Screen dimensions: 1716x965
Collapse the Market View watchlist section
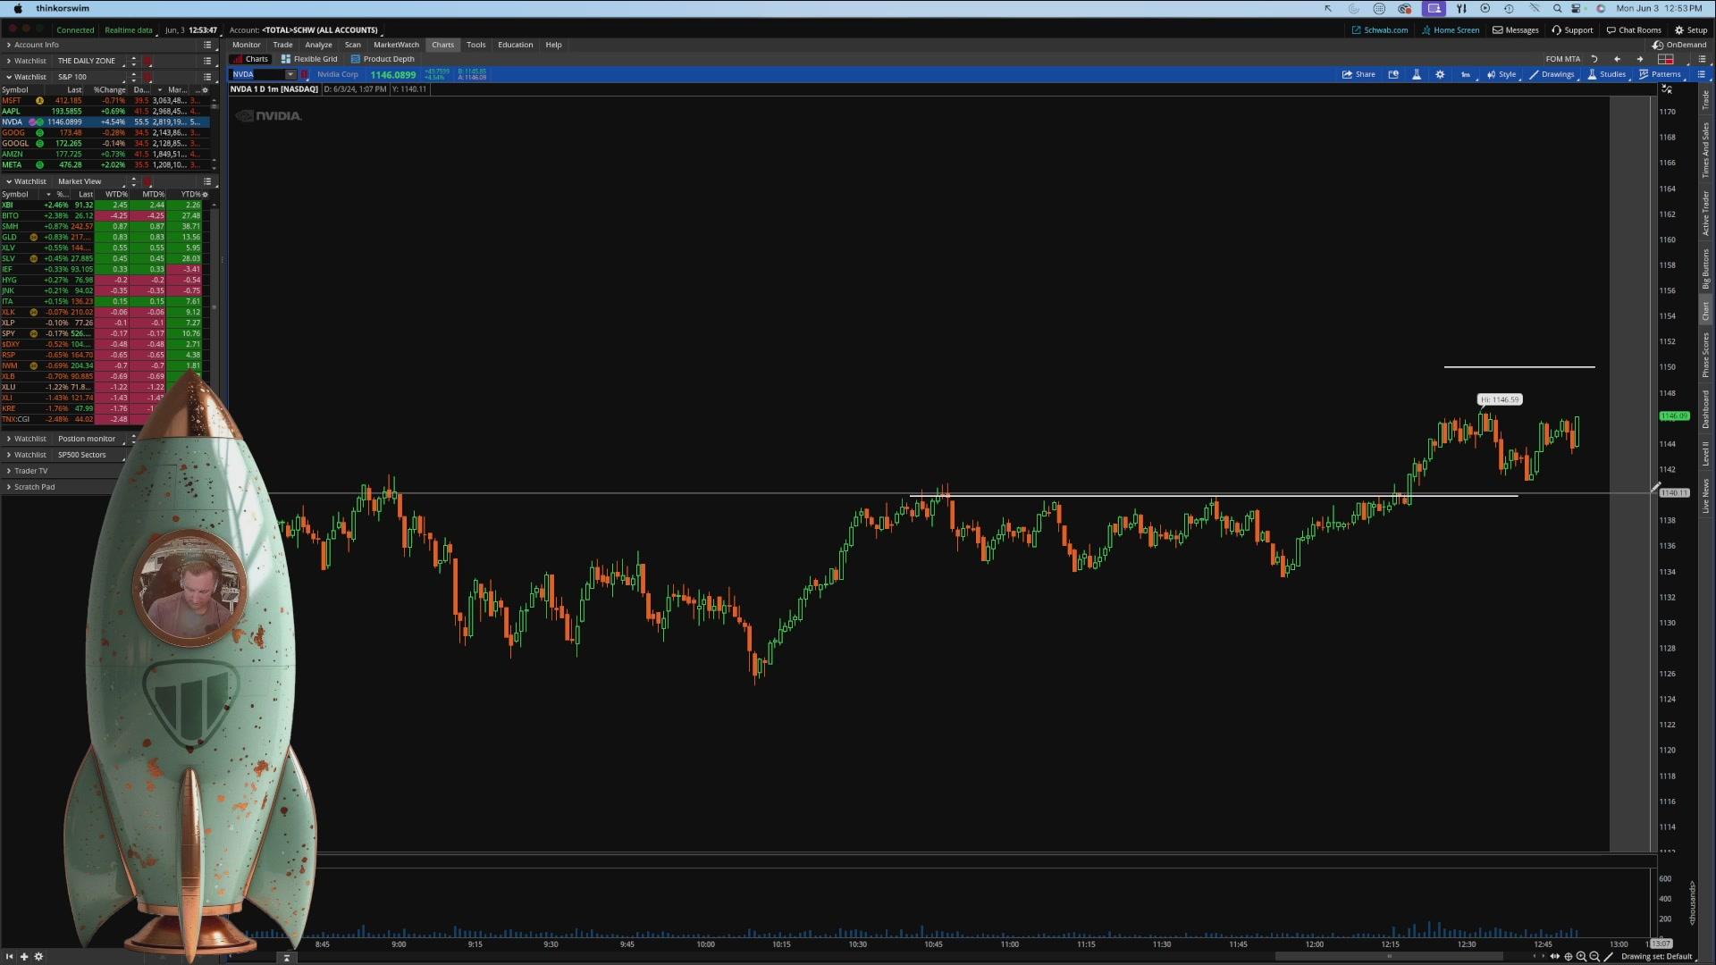9,181
